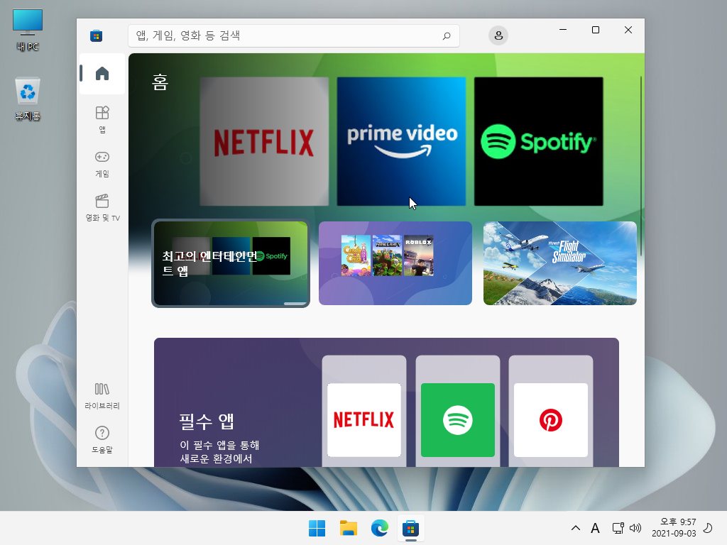Open the network status icon in the tray
Viewport: 727px width, 545px height.
[x=618, y=528]
